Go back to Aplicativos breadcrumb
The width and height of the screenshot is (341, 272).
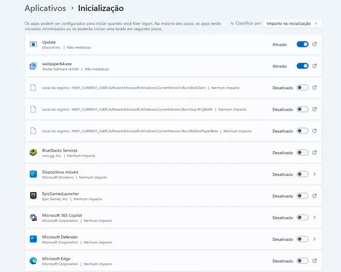(x=45, y=8)
